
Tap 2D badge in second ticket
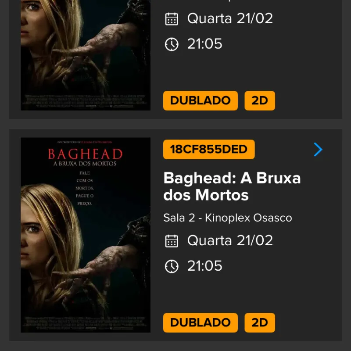(x=260, y=322)
